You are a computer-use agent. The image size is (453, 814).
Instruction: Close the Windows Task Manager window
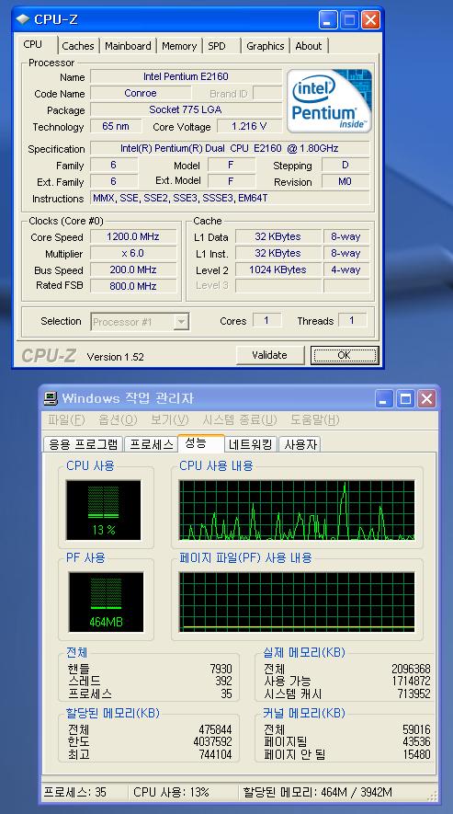tap(426, 398)
